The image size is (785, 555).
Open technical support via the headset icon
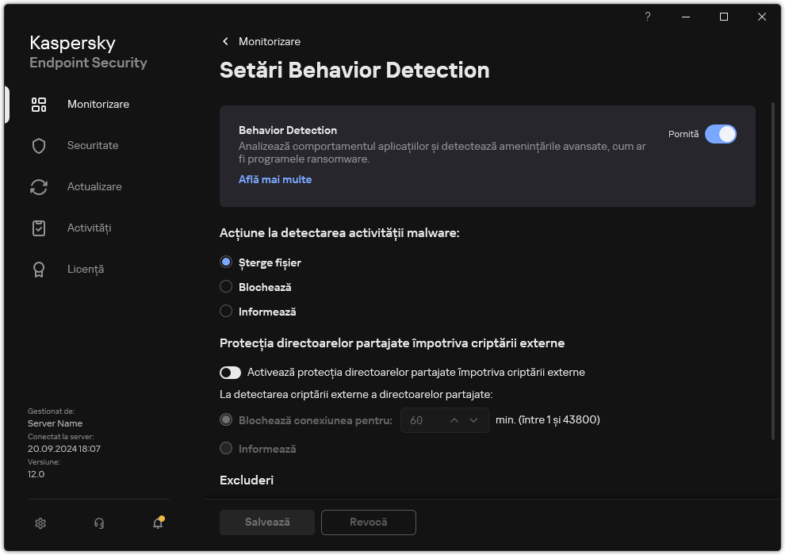(98, 523)
